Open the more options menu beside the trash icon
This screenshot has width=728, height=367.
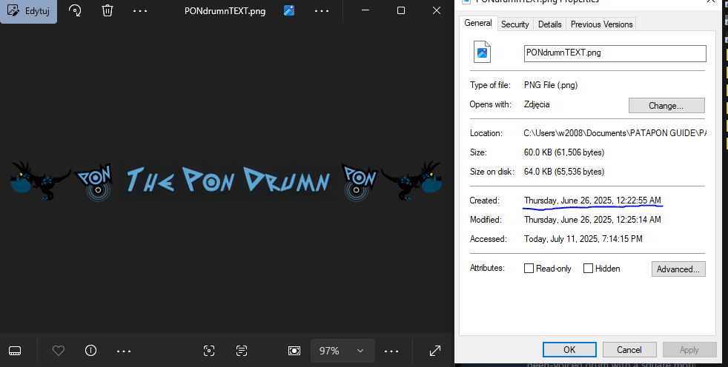click(140, 10)
